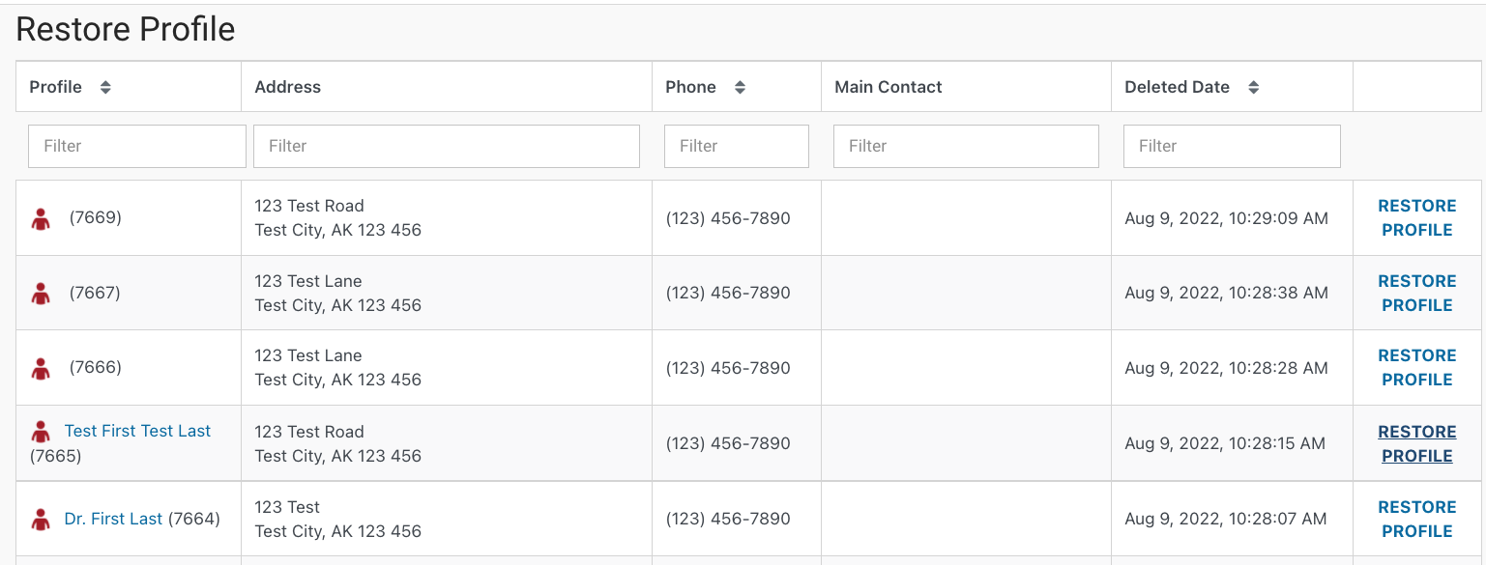Sort by Phone column arrows

pos(740,87)
